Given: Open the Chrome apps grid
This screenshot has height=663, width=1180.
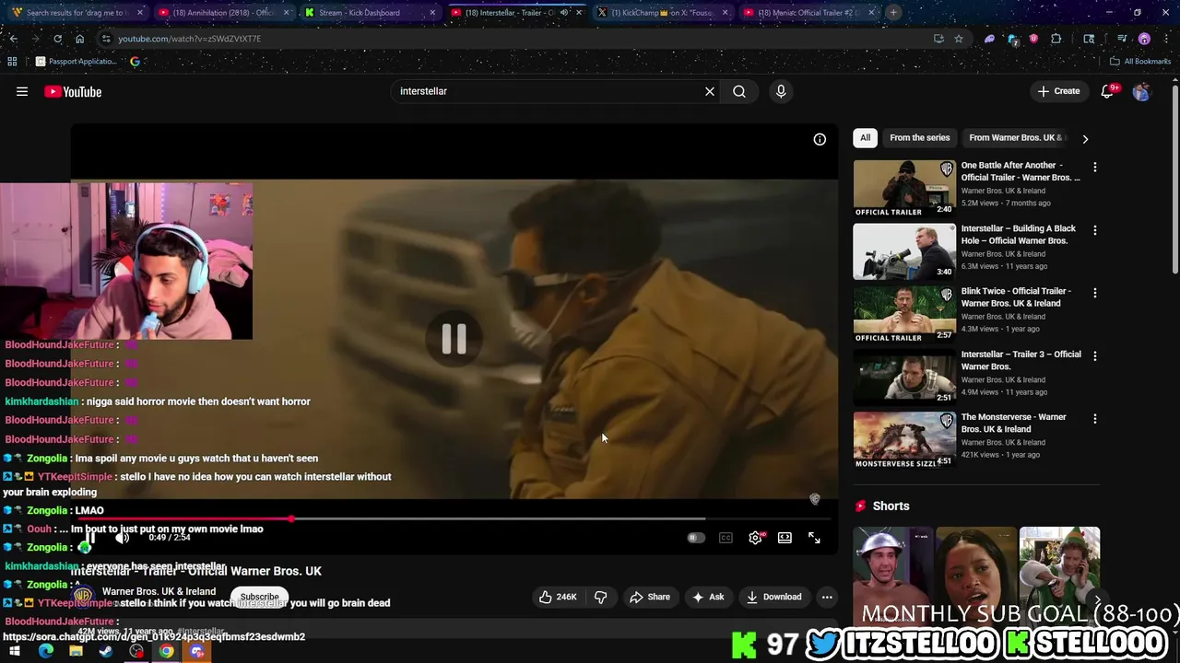Looking at the screenshot, I should 12,62.
